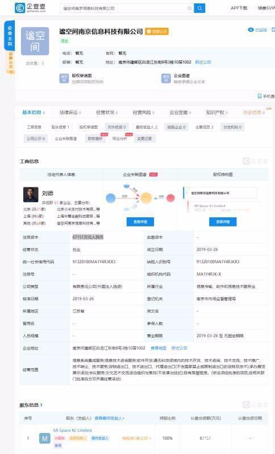Image resolution: width=275 pixels, height=454 pixels.
Task: Click the company logo tile 谧空间
Action: tap(35, 41)
